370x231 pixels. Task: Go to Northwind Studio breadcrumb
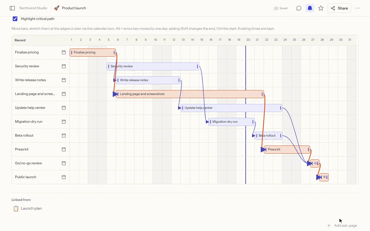tap(33, 8)
